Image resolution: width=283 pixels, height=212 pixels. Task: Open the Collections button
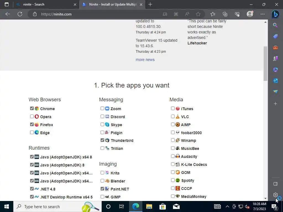coord(225,14)
